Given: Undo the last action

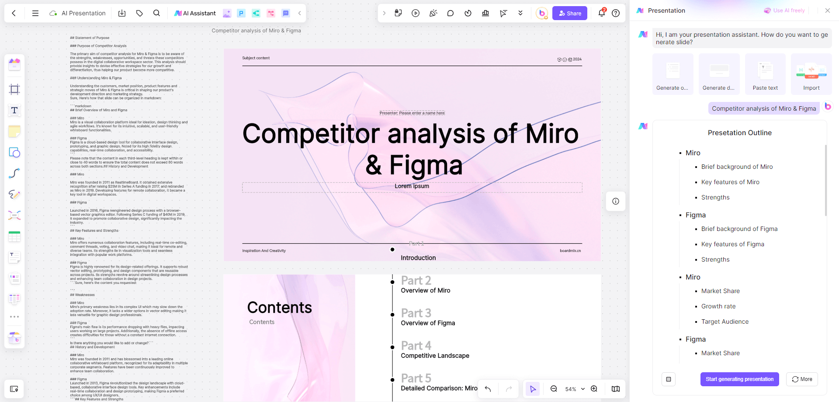Looking at the screenshot, I should click(x=488, y=389).
